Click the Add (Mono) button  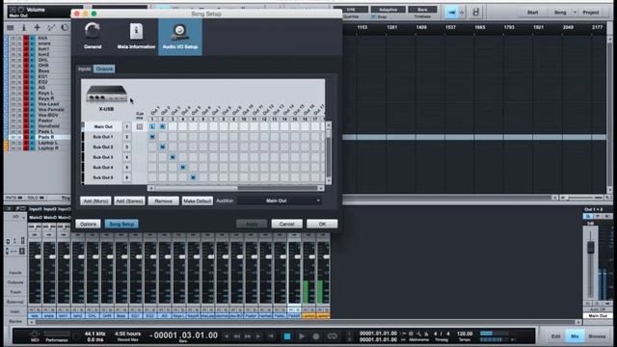[x=95, y=201]
